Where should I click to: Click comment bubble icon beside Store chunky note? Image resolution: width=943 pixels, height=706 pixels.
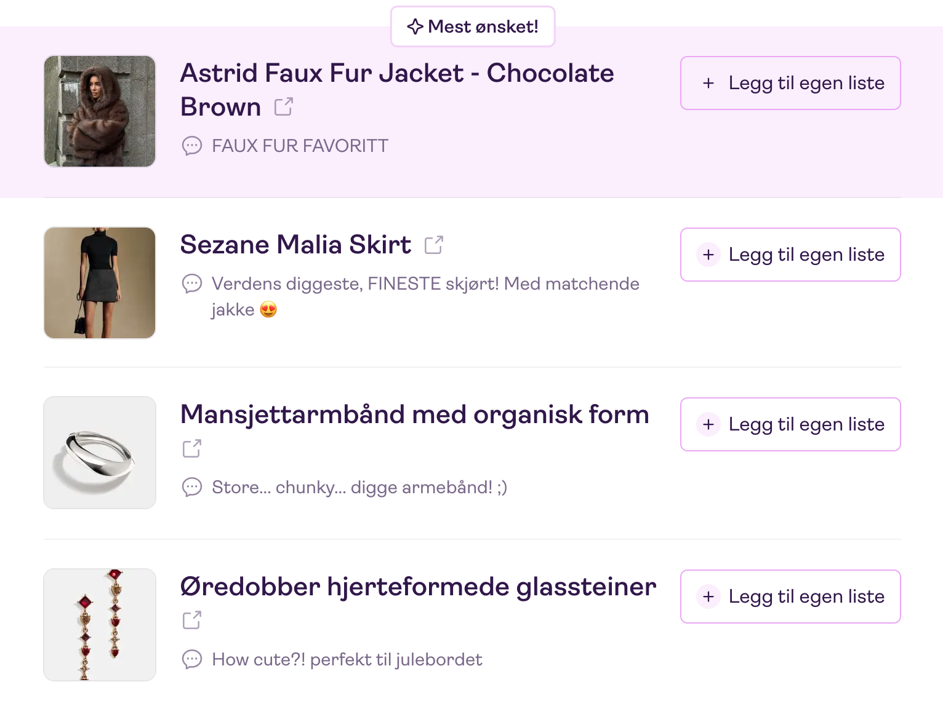[192, 487]
